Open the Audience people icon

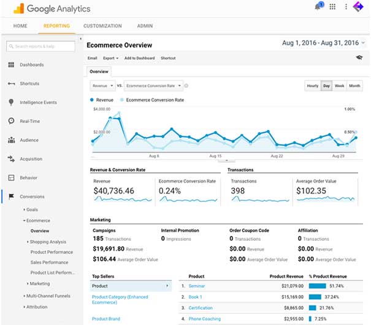coord(11,140)
